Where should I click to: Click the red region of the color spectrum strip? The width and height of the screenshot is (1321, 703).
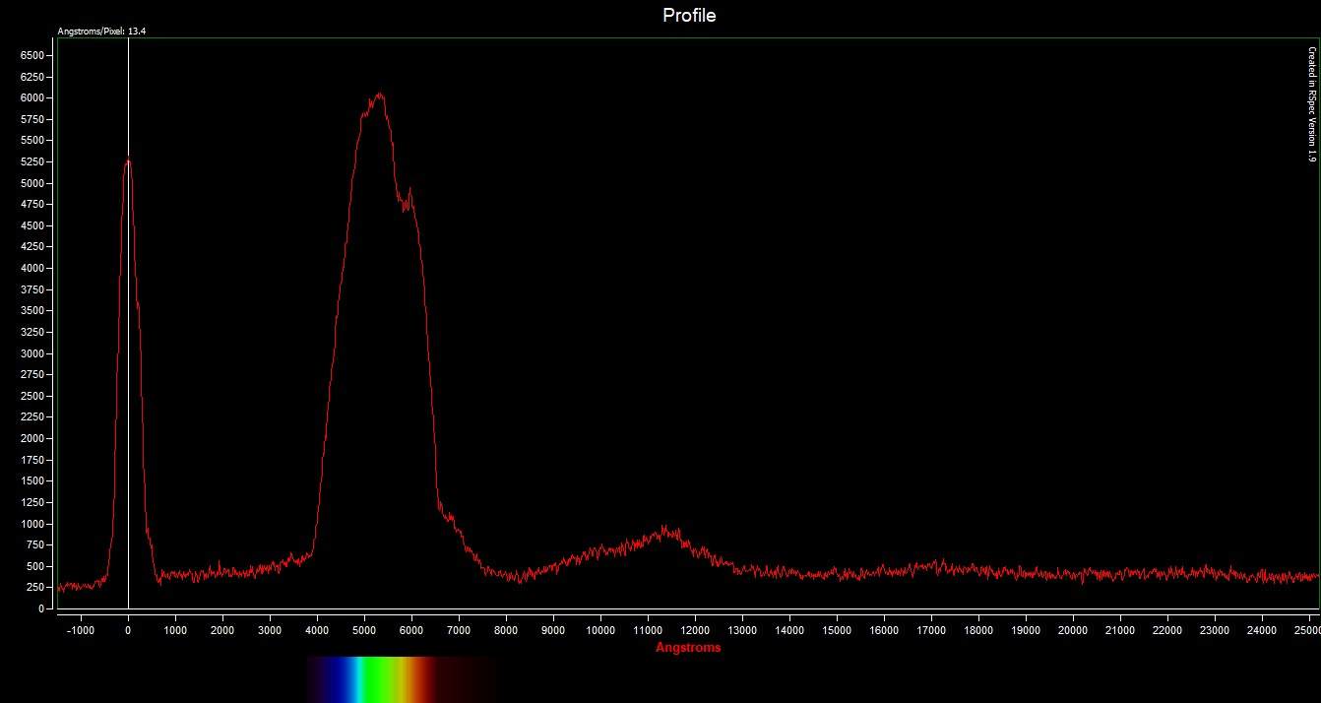(425, 678)
